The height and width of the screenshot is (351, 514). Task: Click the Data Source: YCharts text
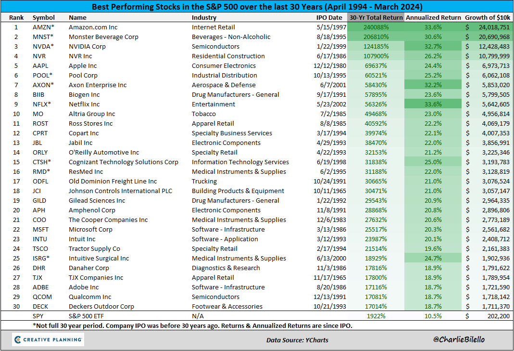297,340
